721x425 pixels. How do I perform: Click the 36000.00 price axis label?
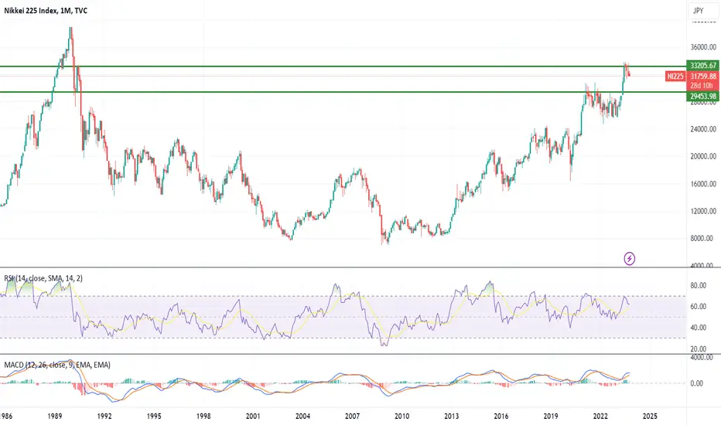click(x=703, y=47)
